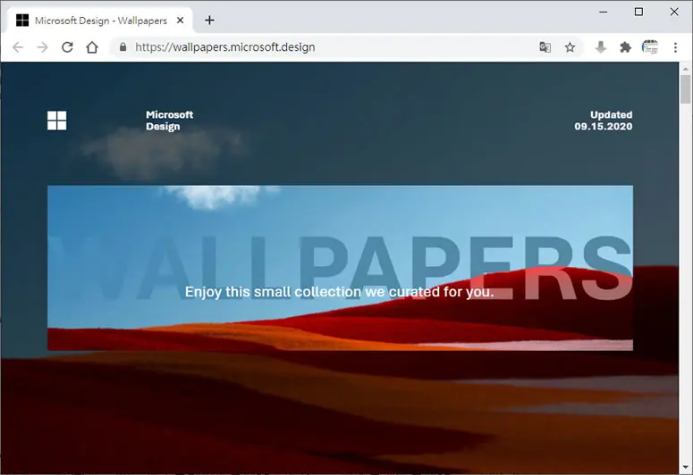This screenshot has width=693, height=475.
Task: Open the Chrome three-dot menu
Action: click(675, 47)
